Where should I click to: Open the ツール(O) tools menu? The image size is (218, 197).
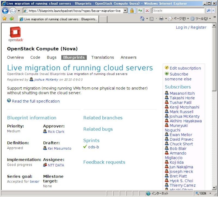[201, 19]
